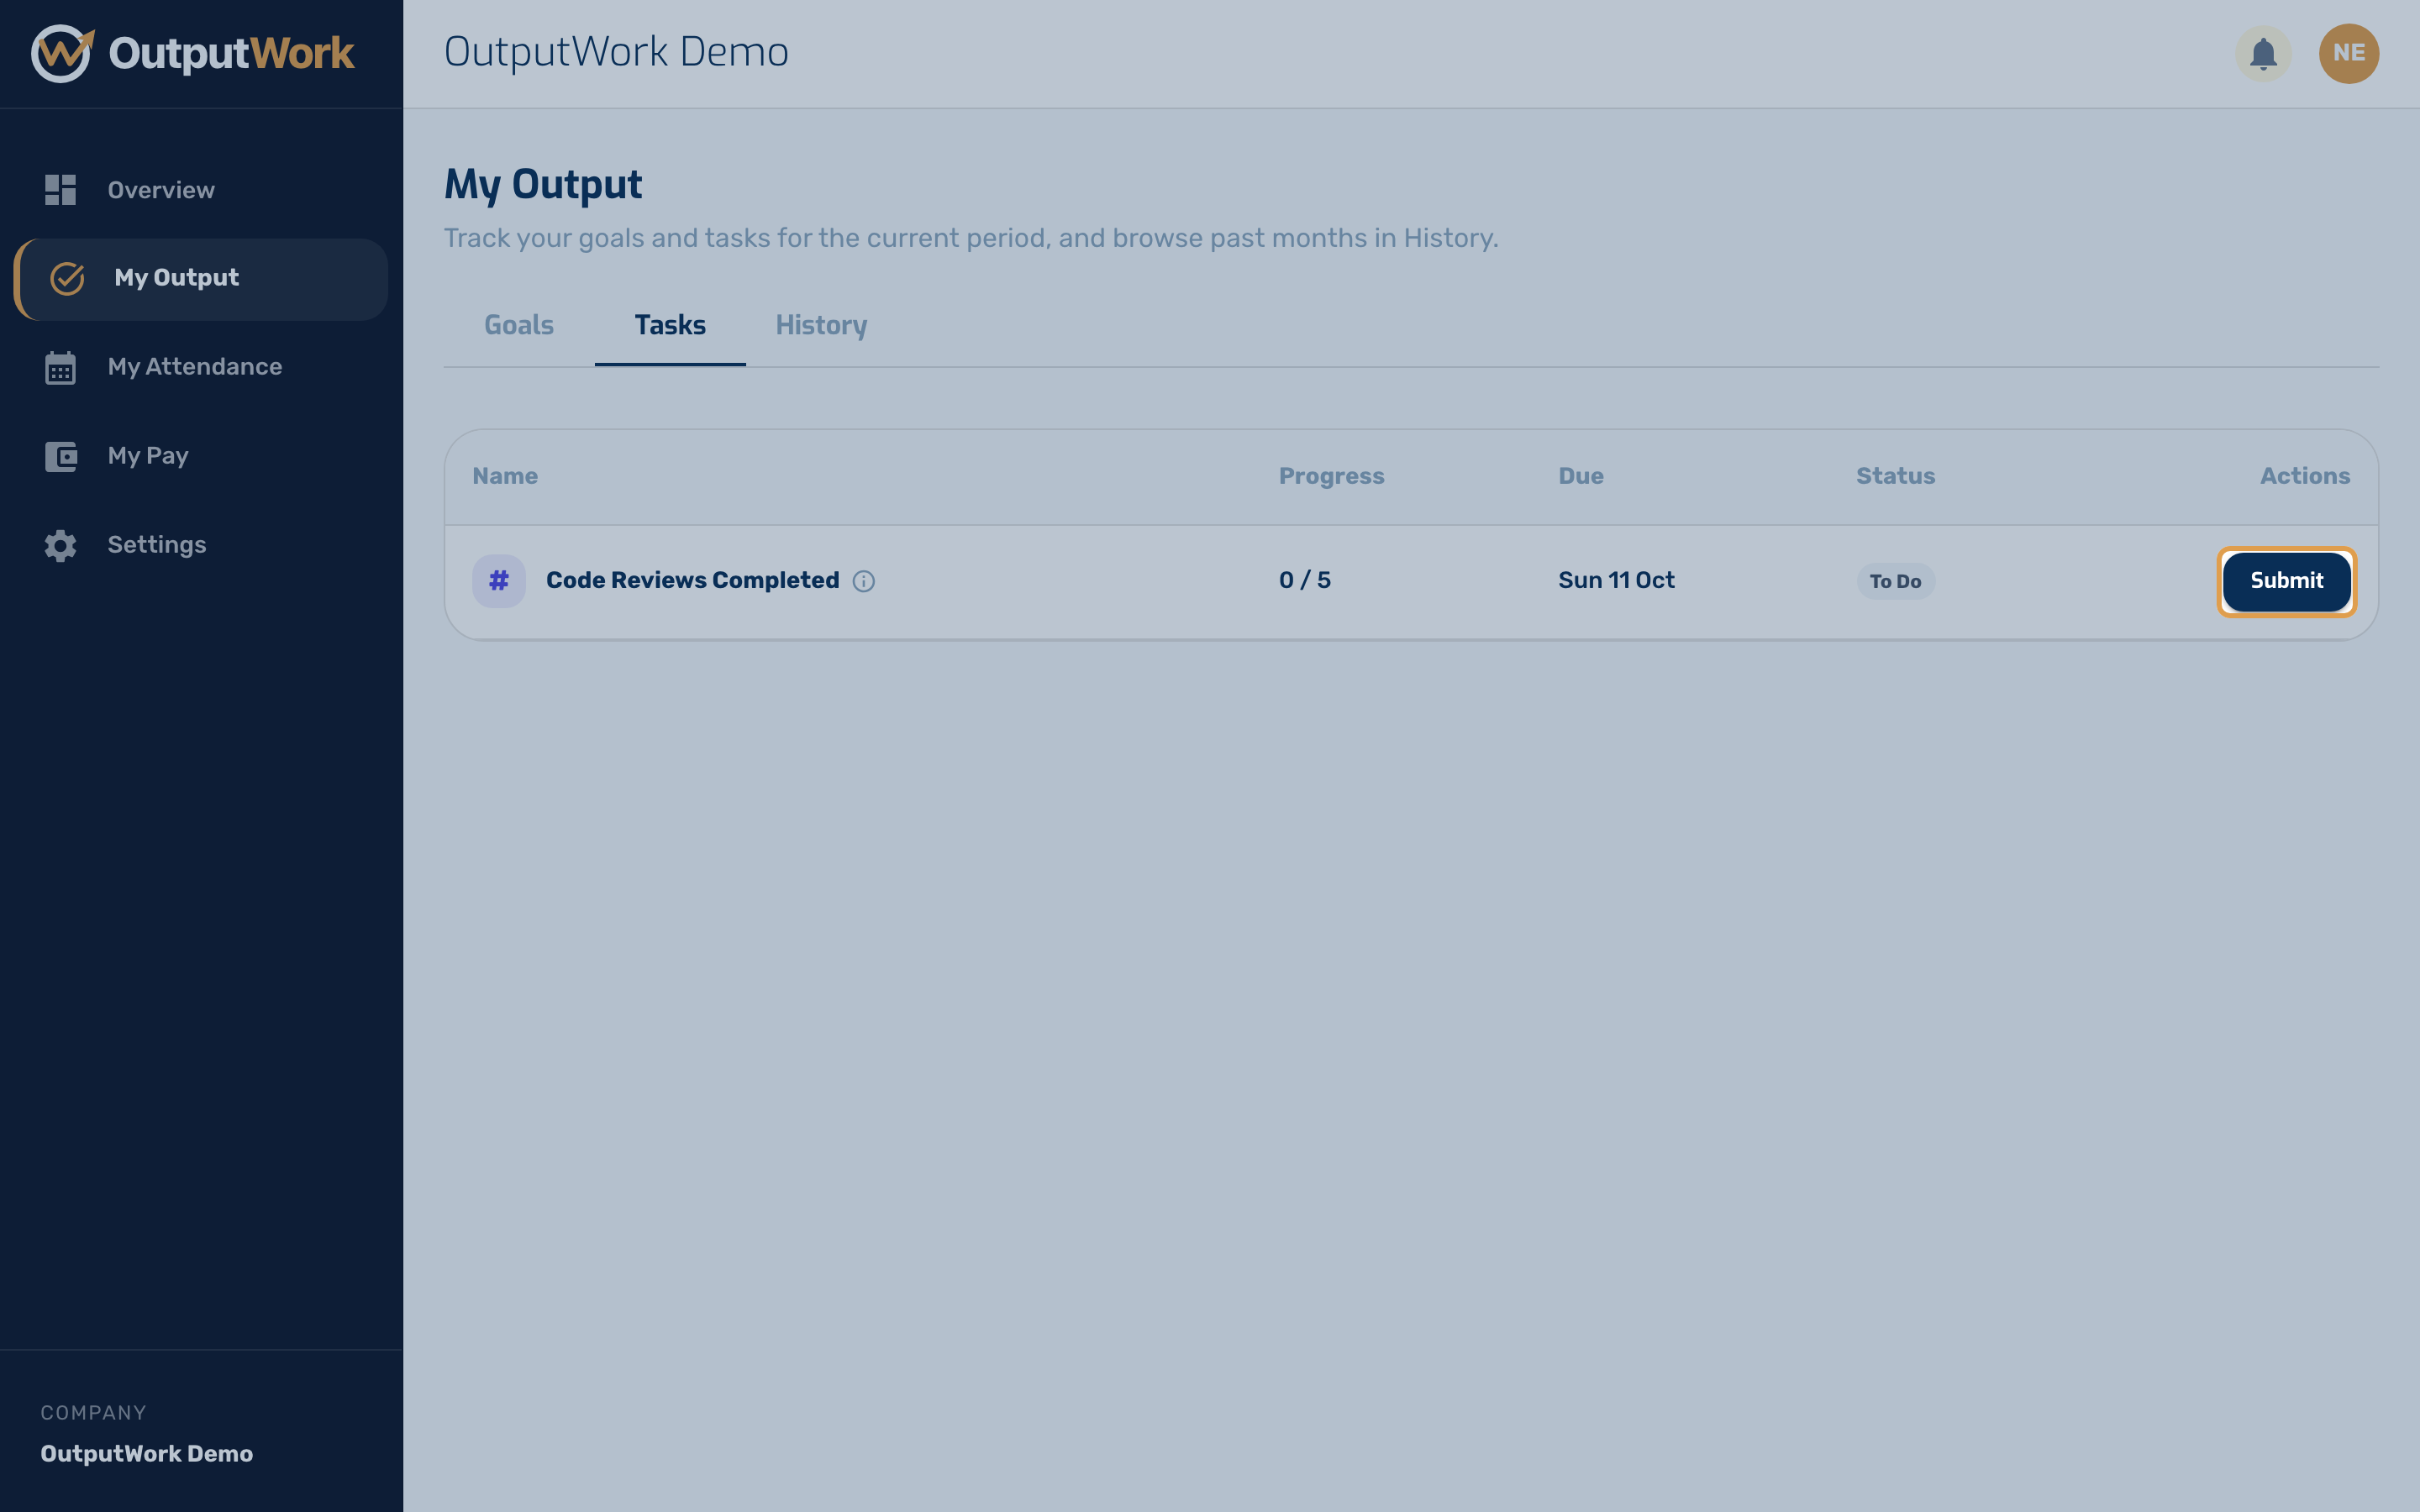Click the Code Reviews Completed task name
The width and height of the screenshot is (2420, 1512).
692,580
